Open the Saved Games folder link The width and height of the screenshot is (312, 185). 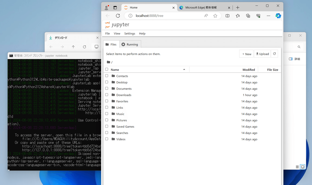(x=125, y=127)
